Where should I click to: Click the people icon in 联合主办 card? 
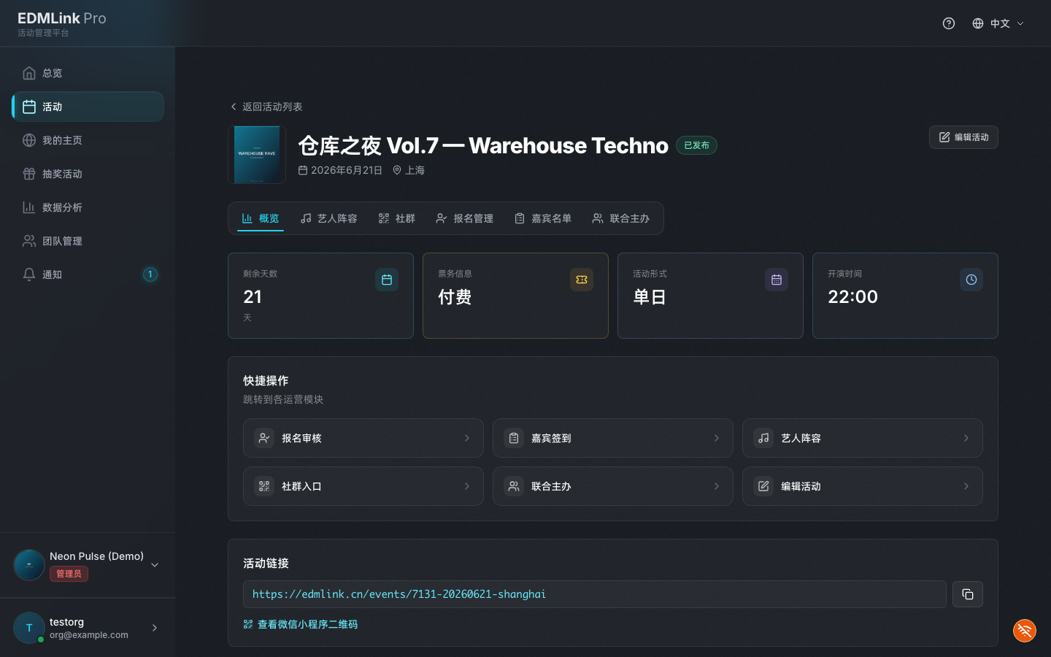tap(514, 486)
